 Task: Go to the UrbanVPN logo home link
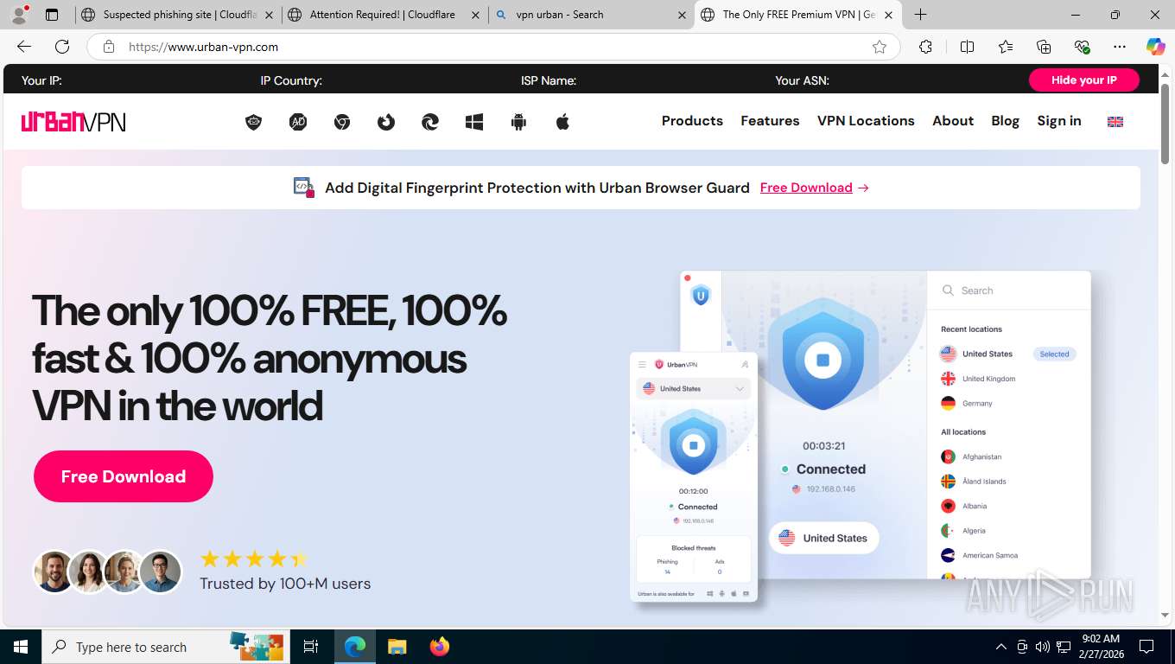click(73, 121)
